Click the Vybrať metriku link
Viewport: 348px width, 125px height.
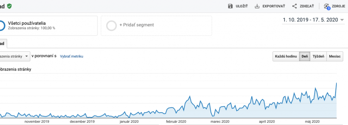[72, 57]
